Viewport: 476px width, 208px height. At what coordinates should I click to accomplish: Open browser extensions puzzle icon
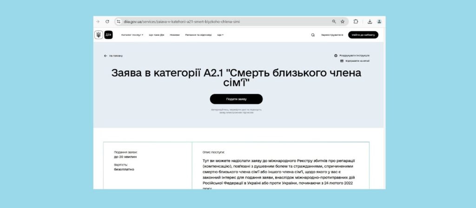[x=356, y=21]
